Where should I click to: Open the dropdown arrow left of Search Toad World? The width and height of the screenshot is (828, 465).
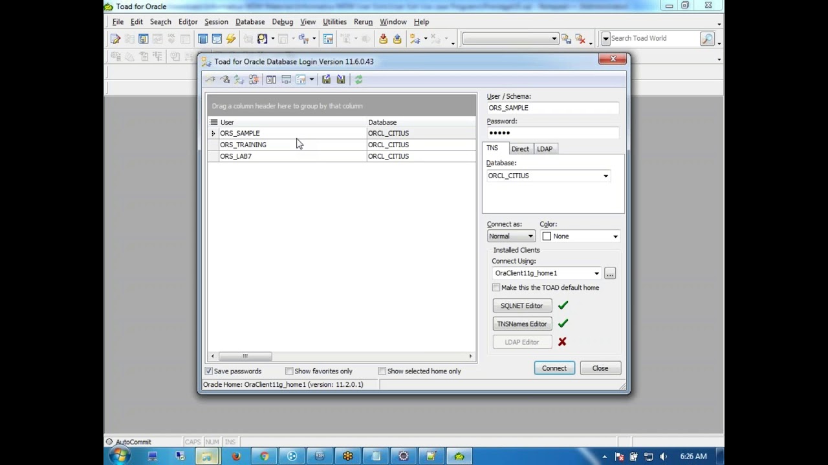pos(605,39)
